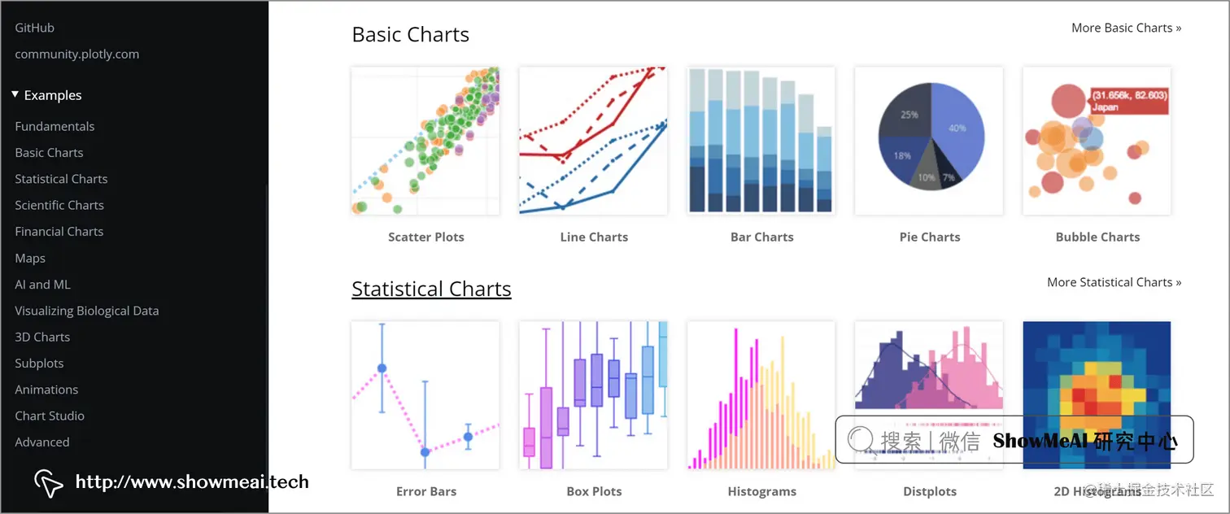Open the More Statistical Charts link
This screenshot has height=514, width=1230.
1114,282
